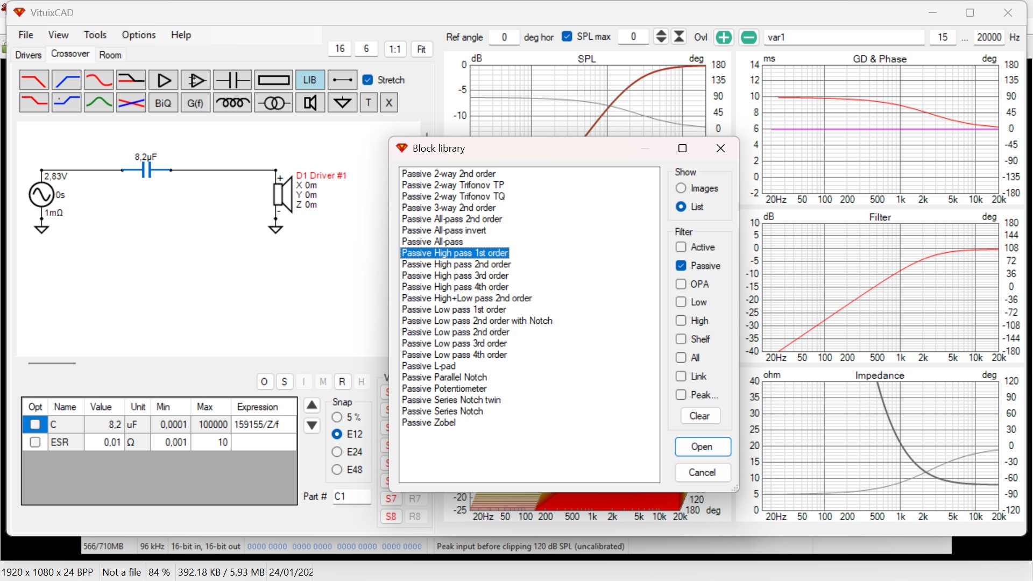Open the Options menu
Image resolution: width=1033 pixels, height=581 pixels.
click(x=139, y=35)
